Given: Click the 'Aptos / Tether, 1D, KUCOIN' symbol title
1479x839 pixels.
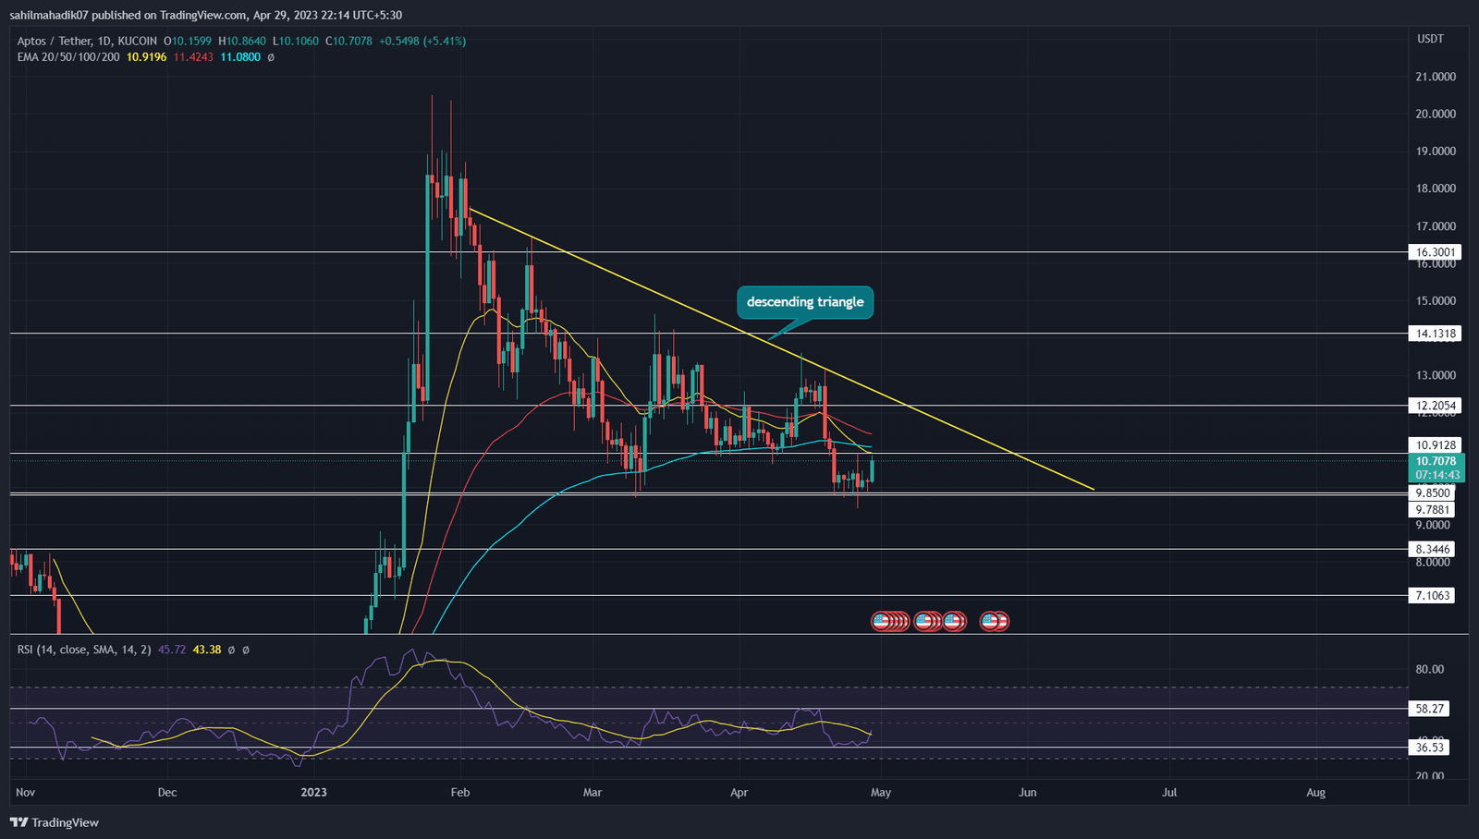Looking at the screenshot, I should click(88, 41).
